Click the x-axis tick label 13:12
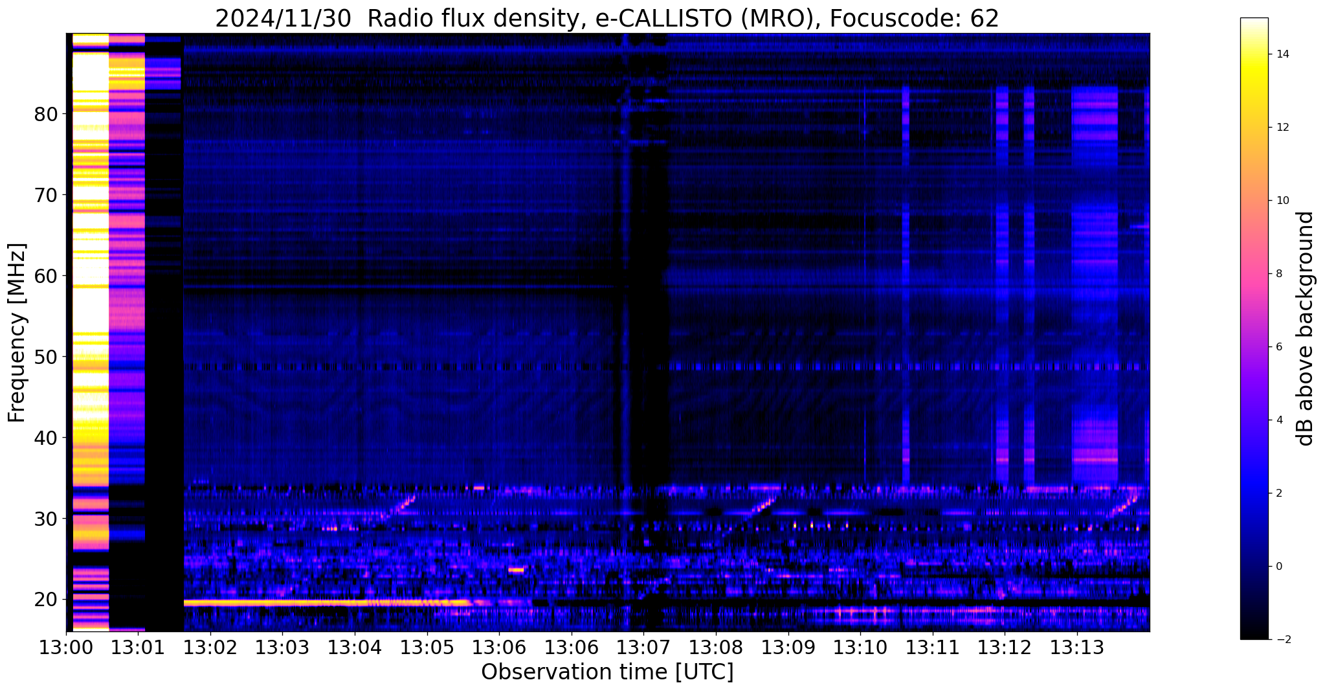 coord(1005,647)
